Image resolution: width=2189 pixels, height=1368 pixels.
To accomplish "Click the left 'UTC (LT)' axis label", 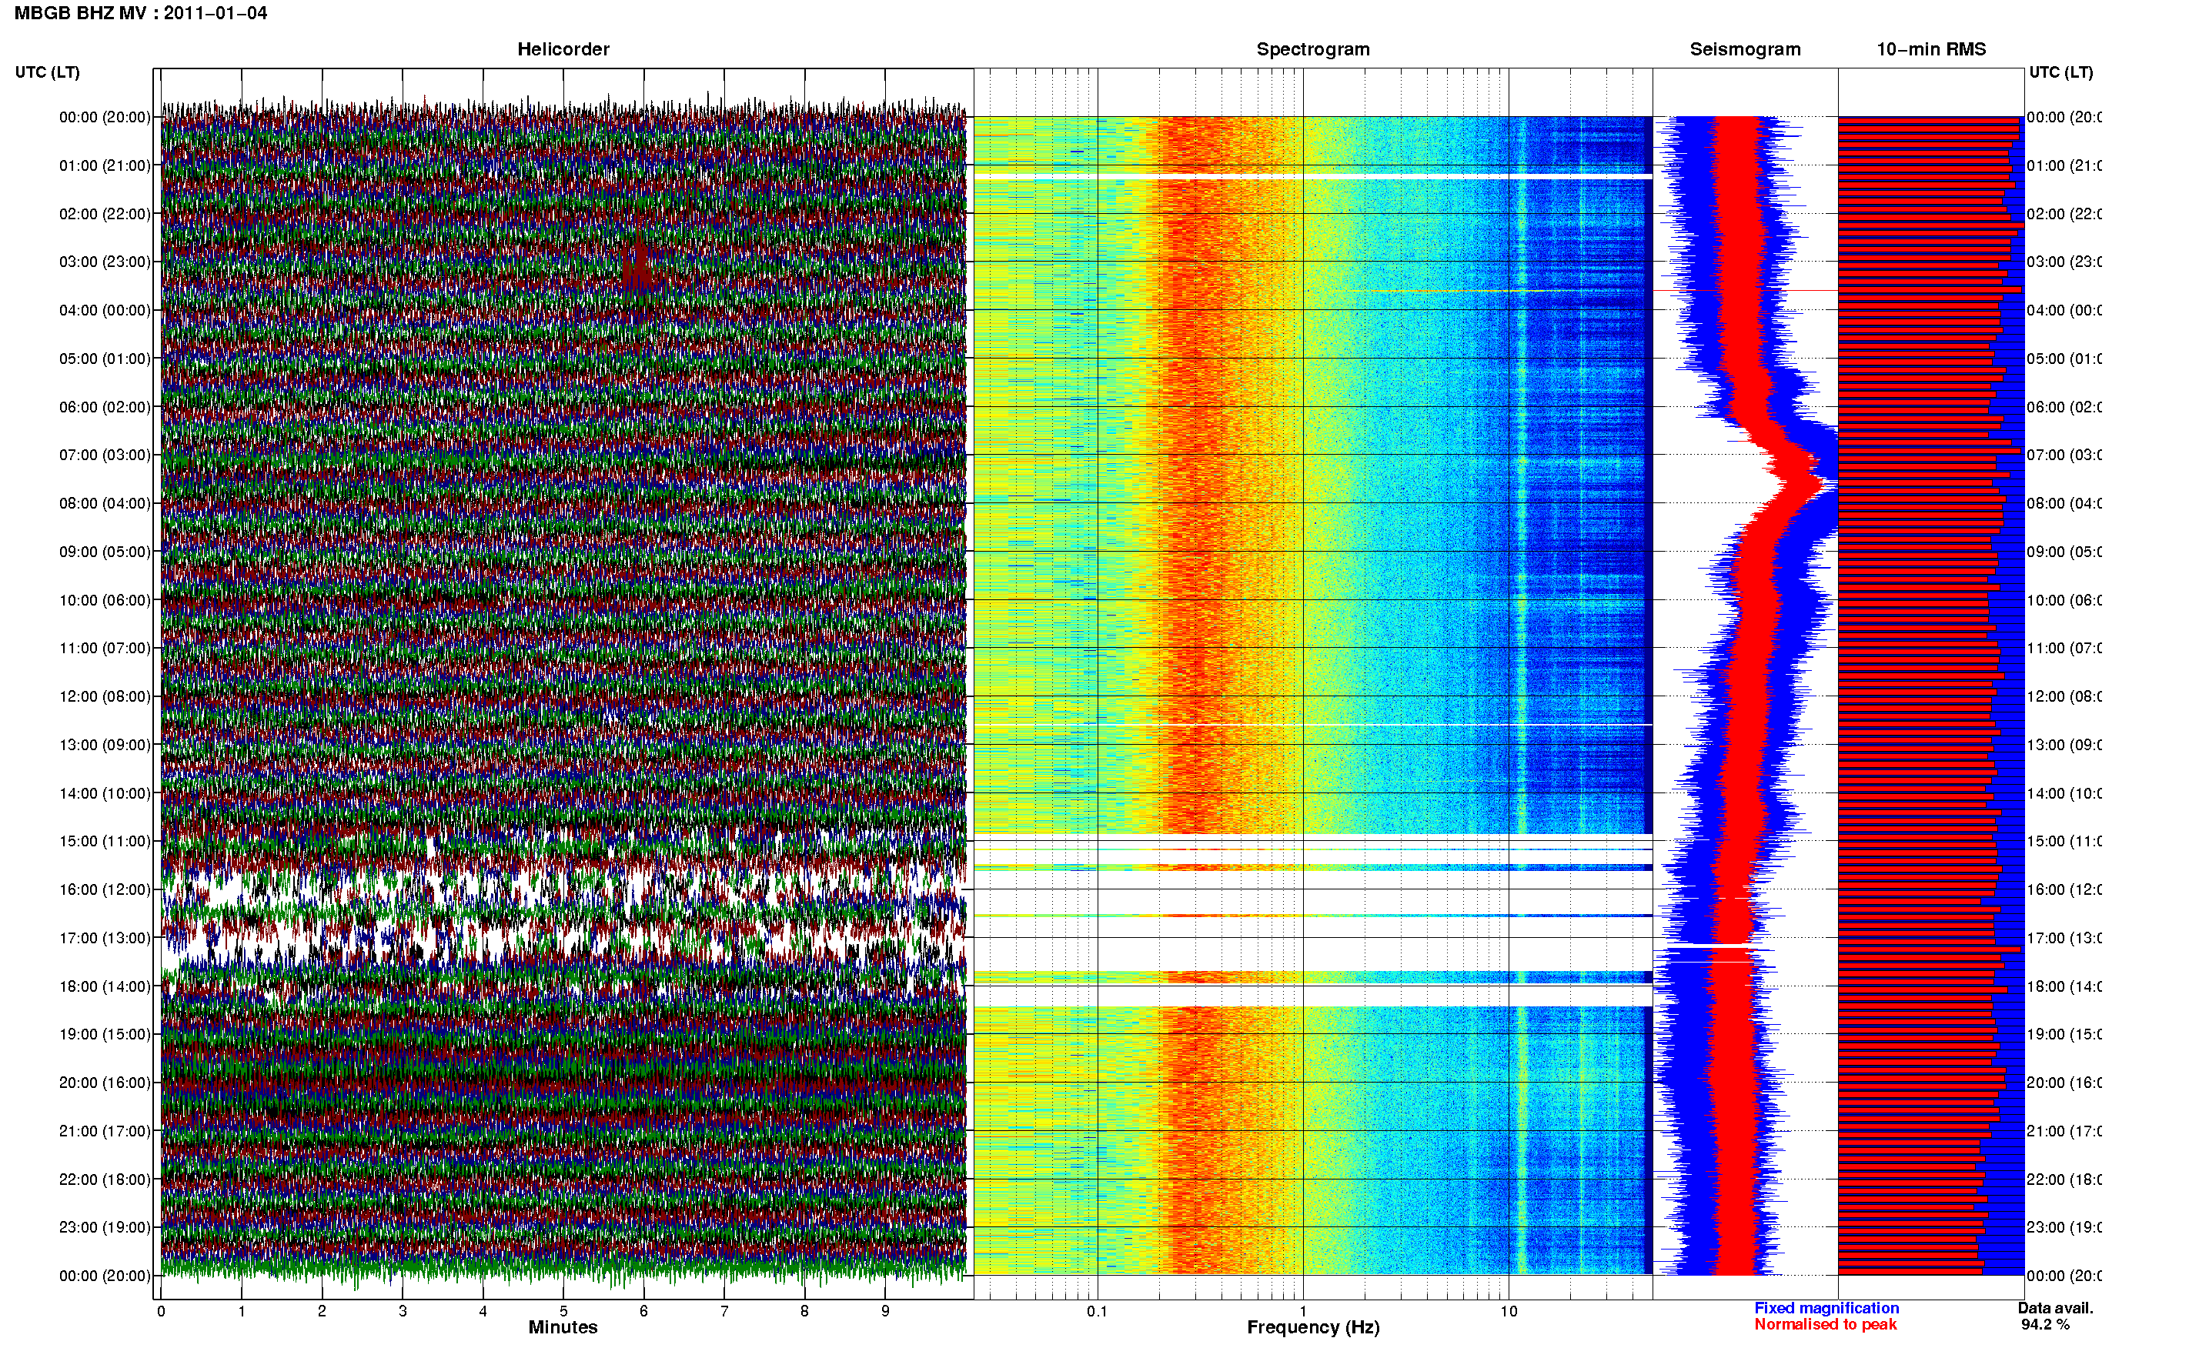I will pyautogui.click(x=47, y=72).
